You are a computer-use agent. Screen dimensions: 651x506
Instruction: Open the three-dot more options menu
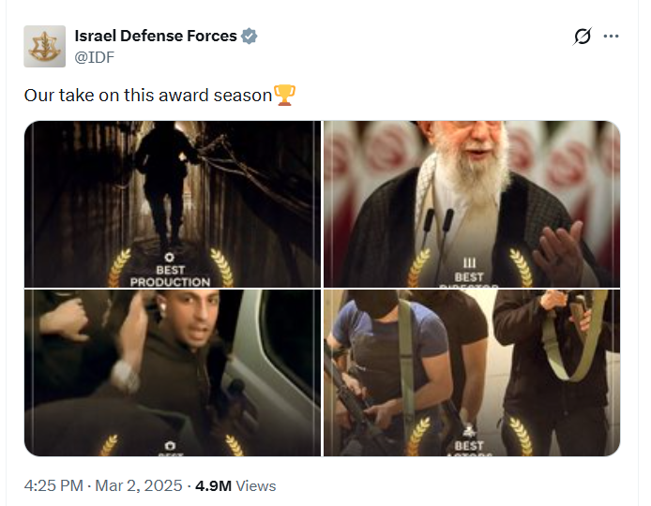coord(612,37)
